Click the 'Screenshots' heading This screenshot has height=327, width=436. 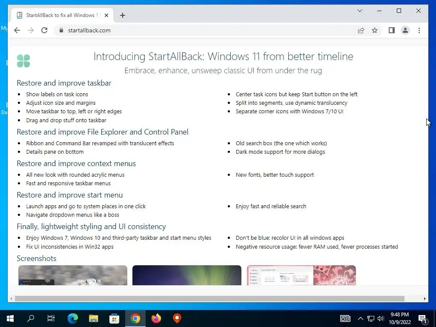(37, 258)
